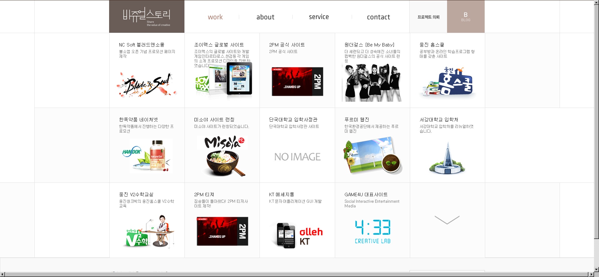Open the contact menu
599x277 pixels.
coord(378,17)
